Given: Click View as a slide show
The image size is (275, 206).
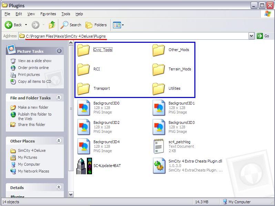Looking at the screenshot, I should point(35,61).
